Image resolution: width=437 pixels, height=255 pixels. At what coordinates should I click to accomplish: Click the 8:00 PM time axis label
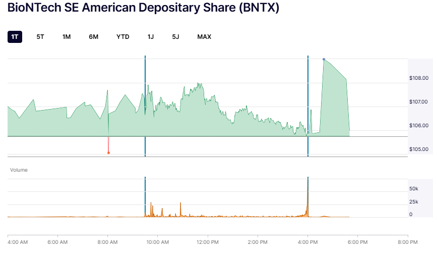pyautogui.click(x=407, y=242)
